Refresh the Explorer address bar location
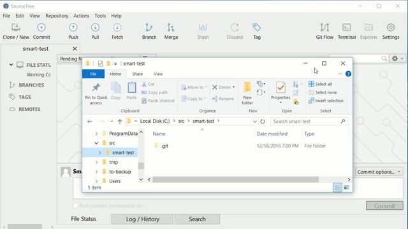This screenshot has width=408, height=229. click(x=263, y=121)
